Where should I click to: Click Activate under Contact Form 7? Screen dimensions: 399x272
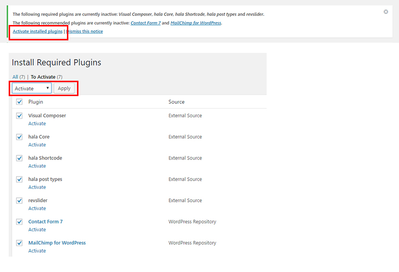point(37,230)
